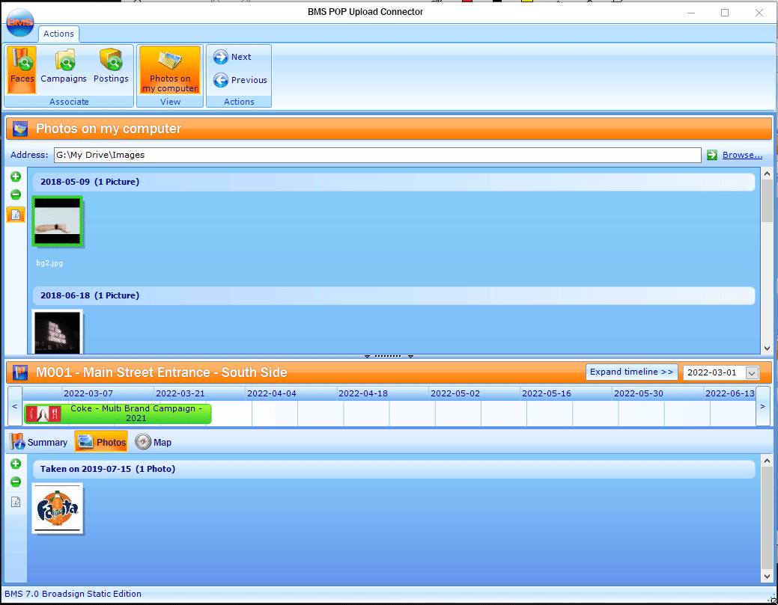Move the timeline left with the < arrow
Image resolution: width=778 pixels, height=605 pixels.
click(x=15, y=406)
